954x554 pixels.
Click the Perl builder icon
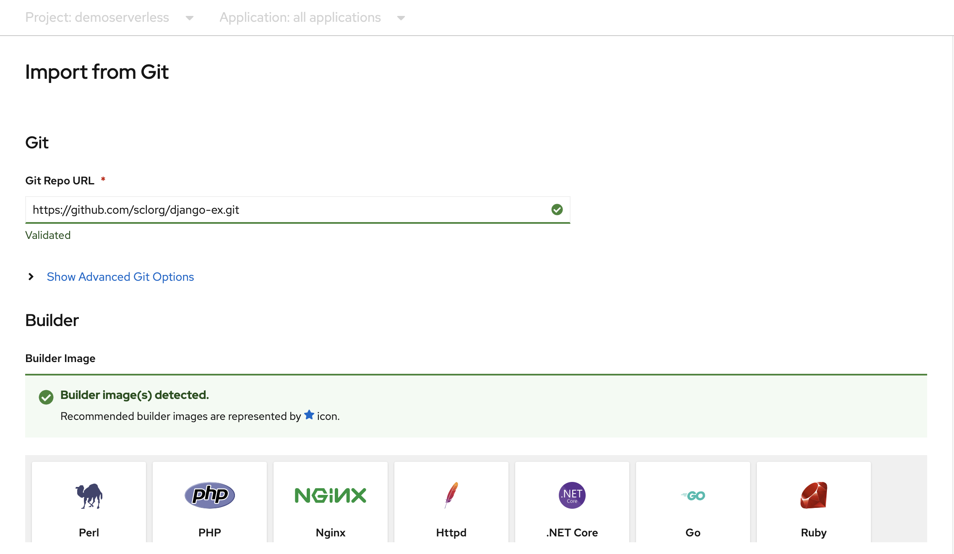click(x=89, y=494)
